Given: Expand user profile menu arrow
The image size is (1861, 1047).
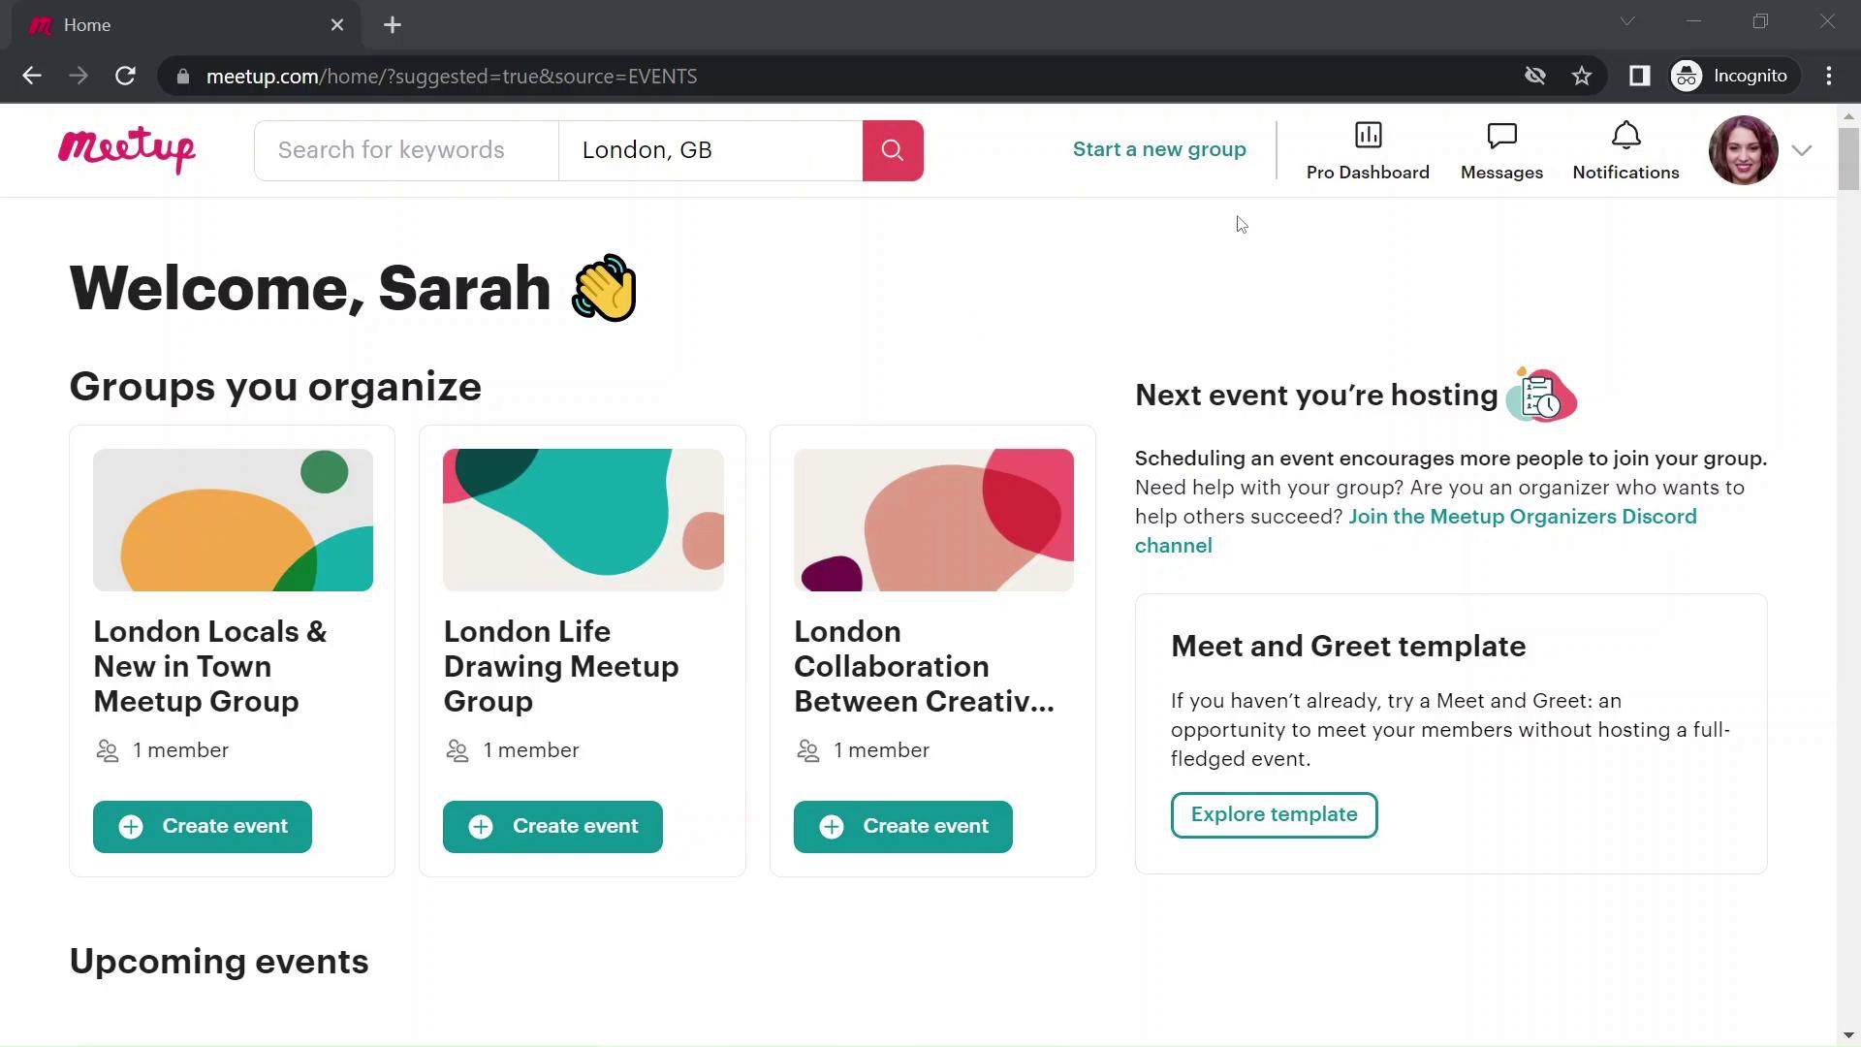Looking at the screenshot, I should point(1804,149).
